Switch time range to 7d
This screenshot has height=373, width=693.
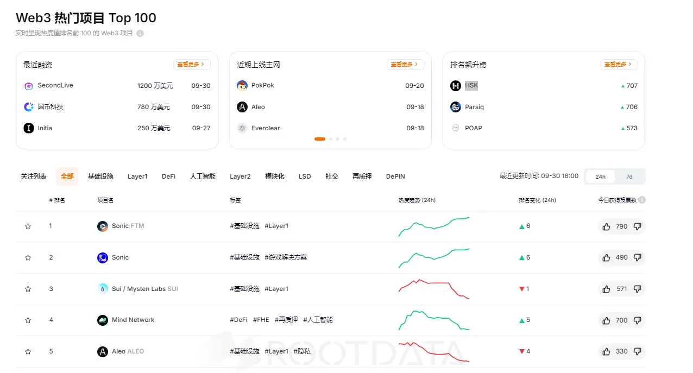[x=629, y=177]
